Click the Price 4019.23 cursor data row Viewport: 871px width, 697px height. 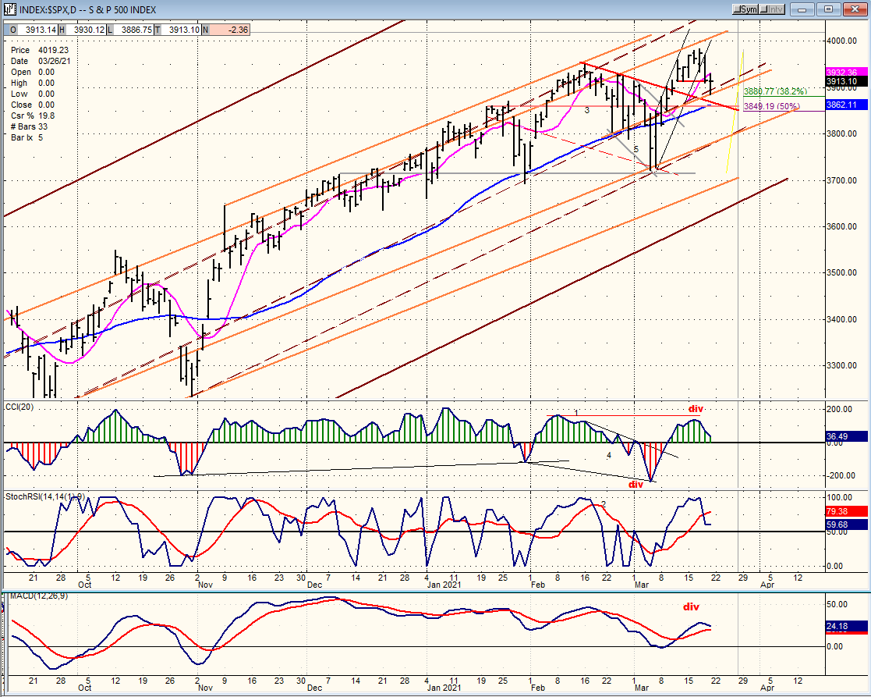(40, 50)
